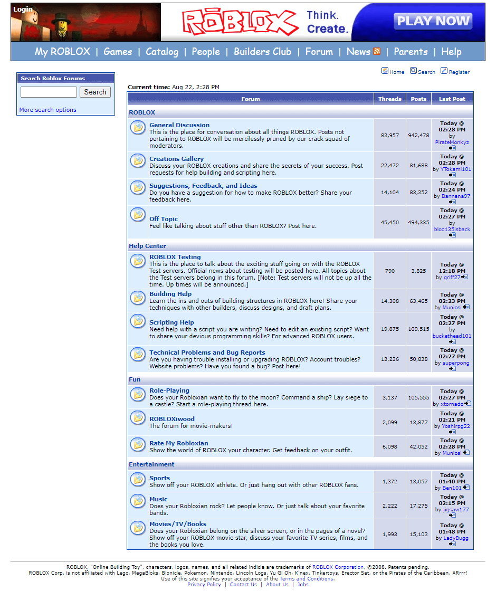The image size is (496, 591).
Task: Click the Sports forum folder icon
Action: click(x=138, y=480)
